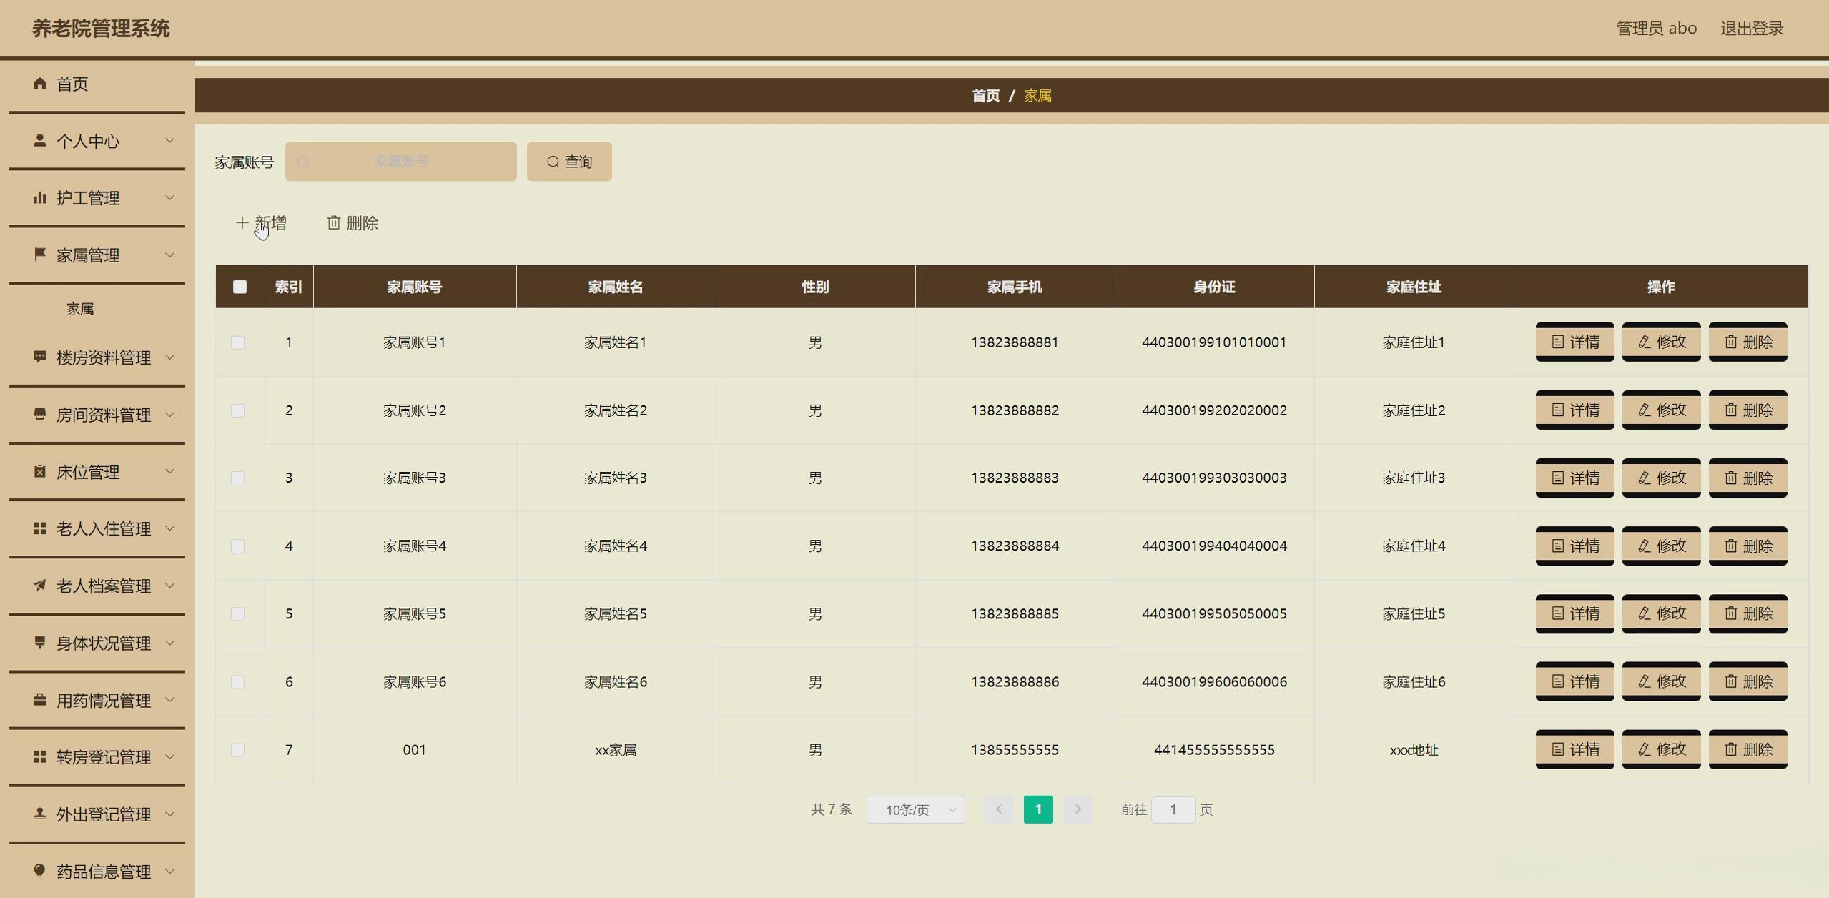The height and width of the screenshot is (898, 1829).
Task: Toggle the select-all checkbox in table header
Action: coord(240,287)
